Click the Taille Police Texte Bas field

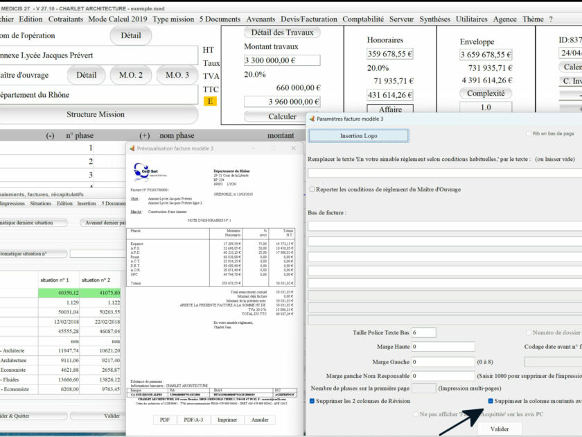423,332
